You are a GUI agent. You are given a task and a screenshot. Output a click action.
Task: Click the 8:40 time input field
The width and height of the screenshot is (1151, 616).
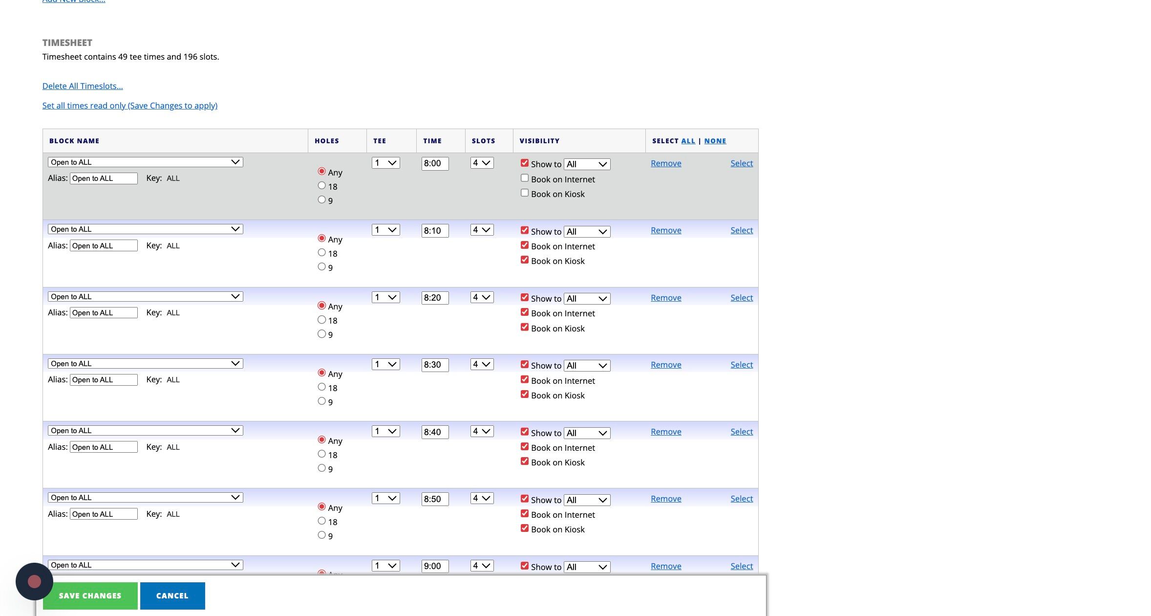coord(435,432)
